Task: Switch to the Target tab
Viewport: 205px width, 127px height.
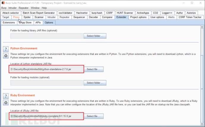Action: [x=6, y=17]
